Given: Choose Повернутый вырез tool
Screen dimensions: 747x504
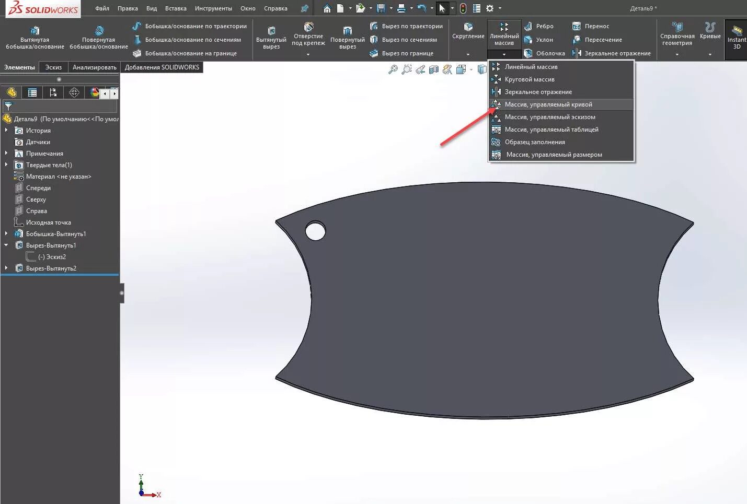Looking at the screenshot, I should coord(348,37).
